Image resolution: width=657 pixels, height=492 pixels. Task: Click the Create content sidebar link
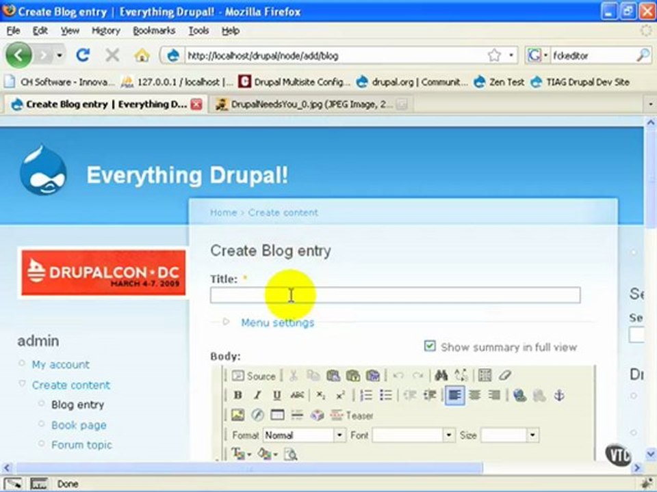coord(70,385)
